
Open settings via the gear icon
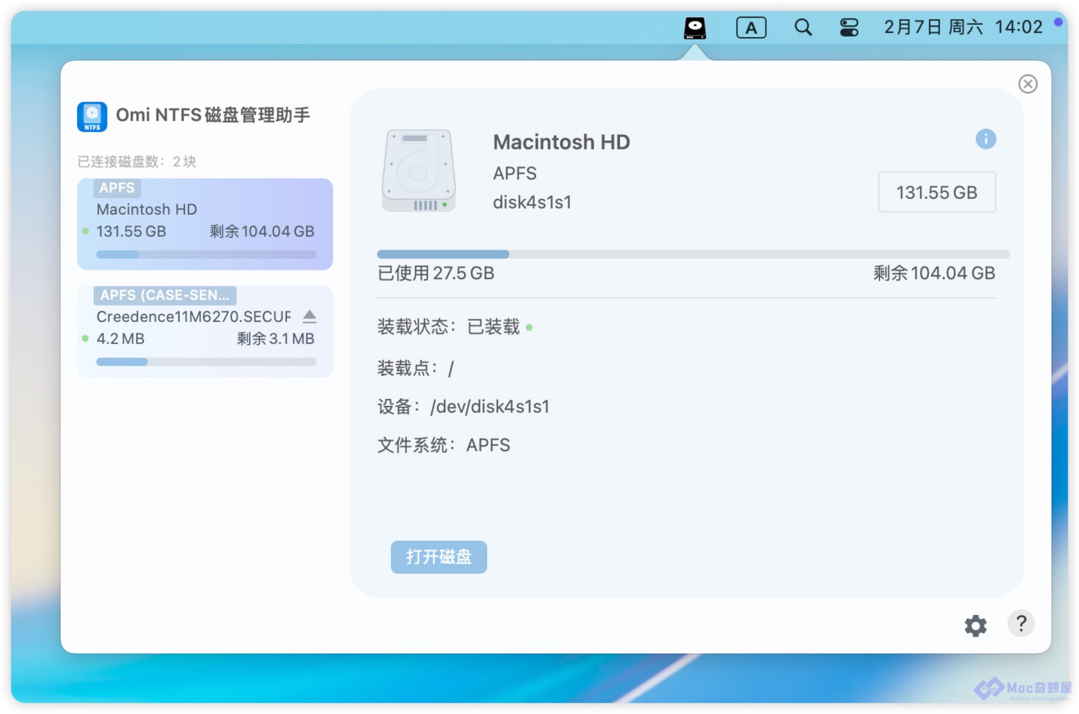pyautogui.click(x=975, y=626)
